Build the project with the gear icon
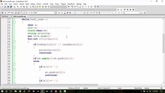The width and height of the screenshot is (165, 93). (37, 7)
